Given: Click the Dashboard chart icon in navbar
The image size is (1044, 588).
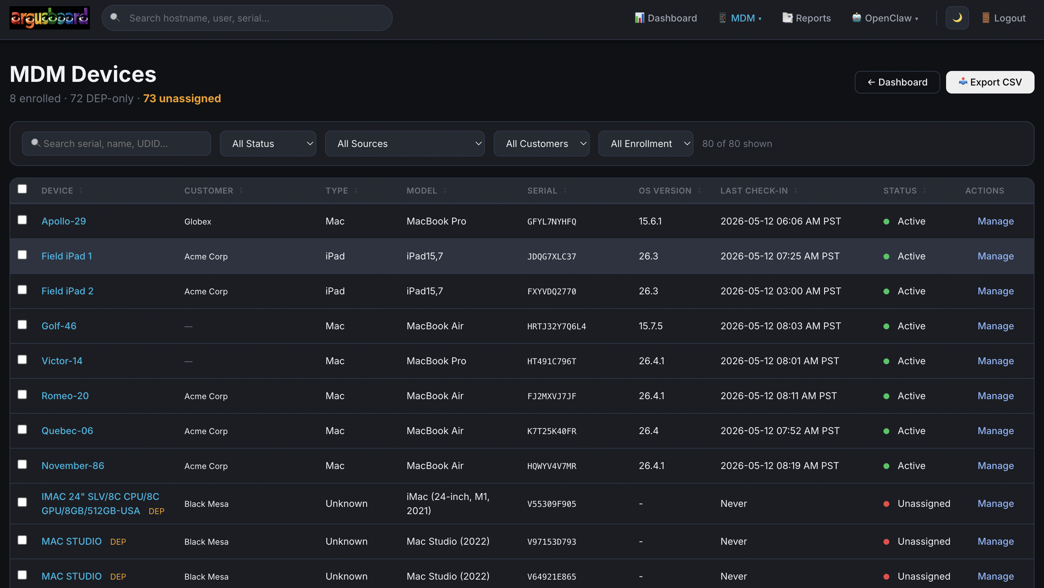Looking at the screenshot, I should click(x=639, y=18).
